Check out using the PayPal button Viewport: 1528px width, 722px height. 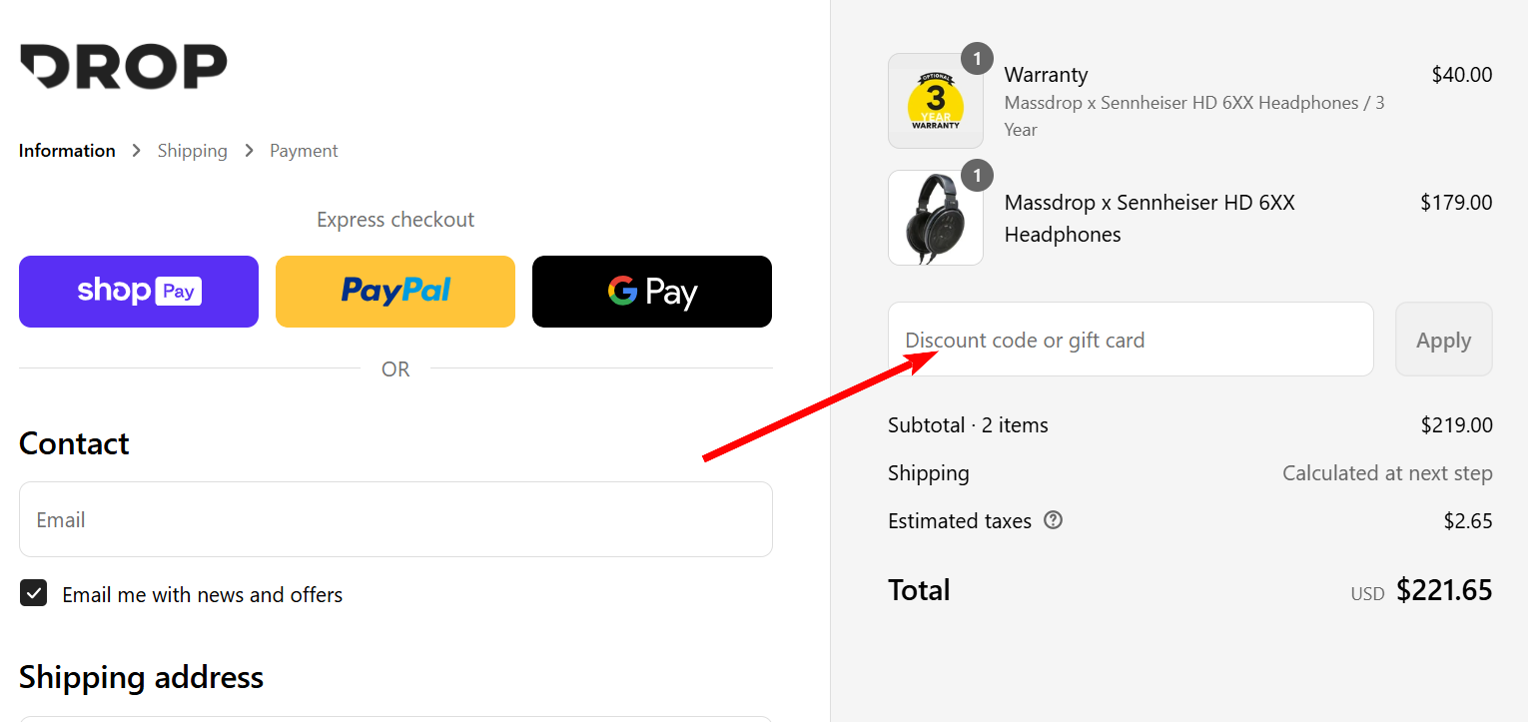[x=395, y=292]
